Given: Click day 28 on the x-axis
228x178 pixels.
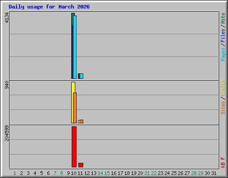Looking at the screenshot, I should tap(194, 173).
